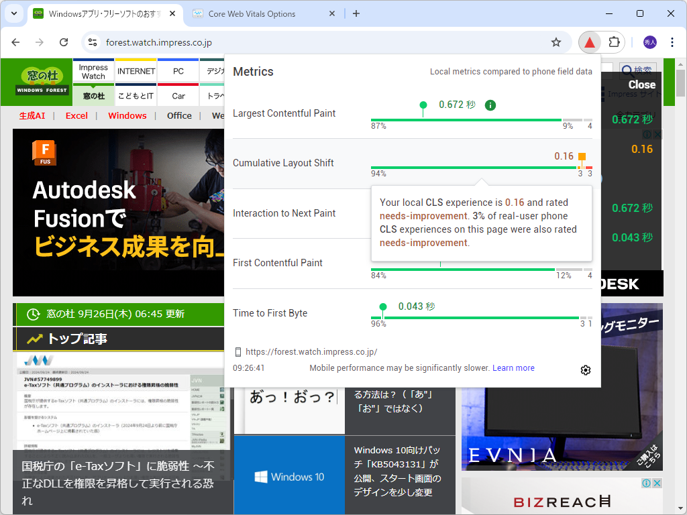Viewport: 687px width, 515px height.
Task: Open the Chrome three-dot menu
Action: pyautogui.click(x=672, y=42)
